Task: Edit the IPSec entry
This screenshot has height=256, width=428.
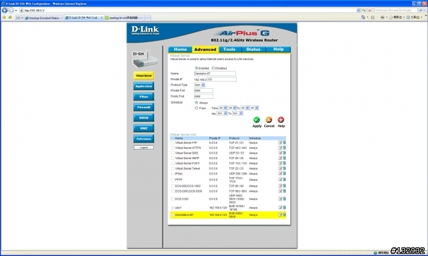Action: (x=280, y=174)
